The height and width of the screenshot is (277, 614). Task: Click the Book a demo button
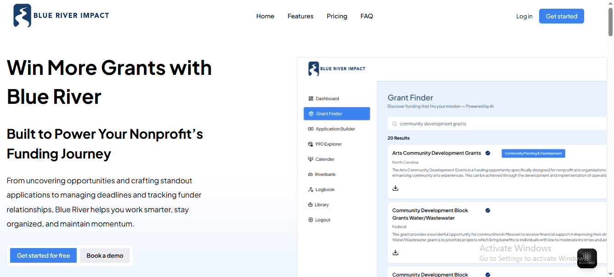click(x=105, y=255)
